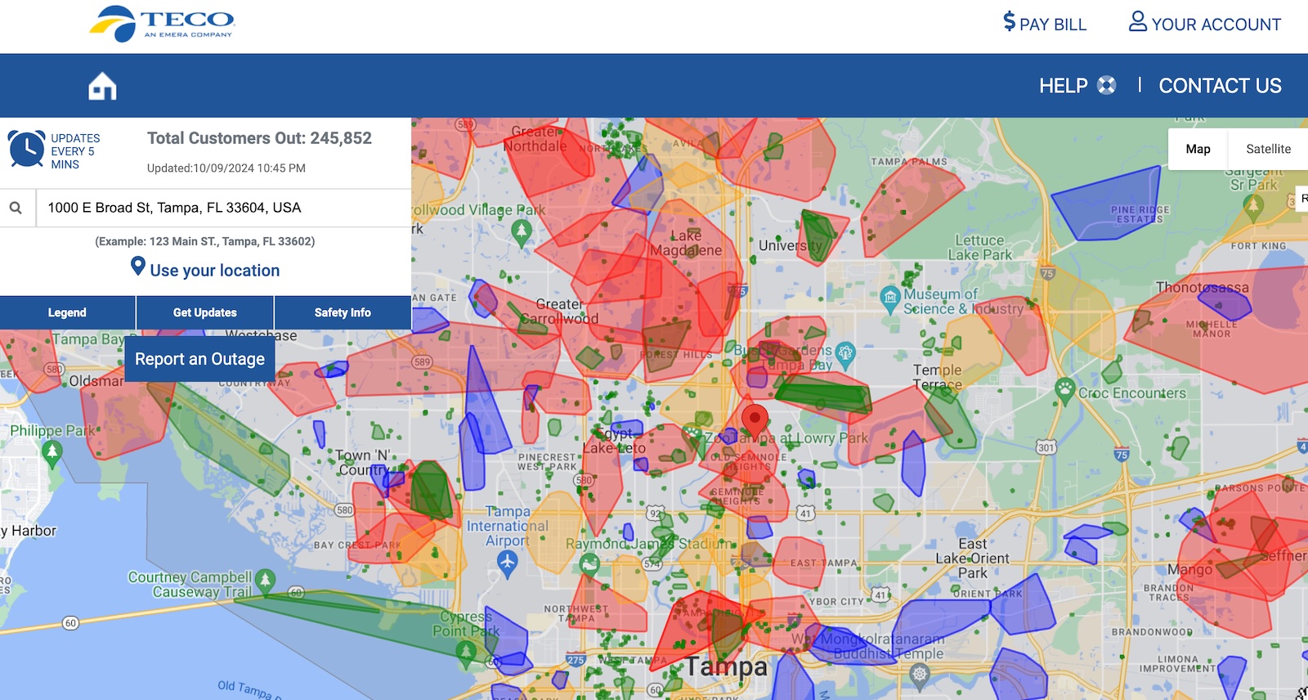The image size is (1308, 700).
Task: Open the Safety Info tab
Action: coord(343,312)
